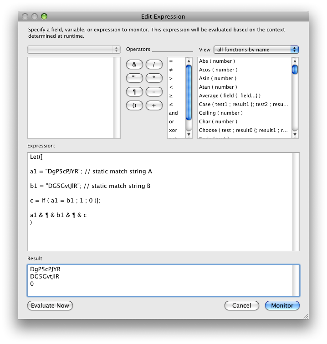The image size is (327, 344).
Task: Open the empty table selector popup
Action: click(74, 50)
